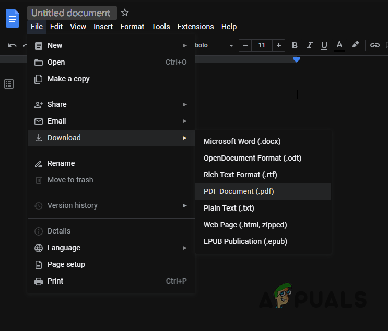The width and height of the screenshot is (388, 331).
Task: Click the Page setup page icon
Action: [x=38, y=265]
